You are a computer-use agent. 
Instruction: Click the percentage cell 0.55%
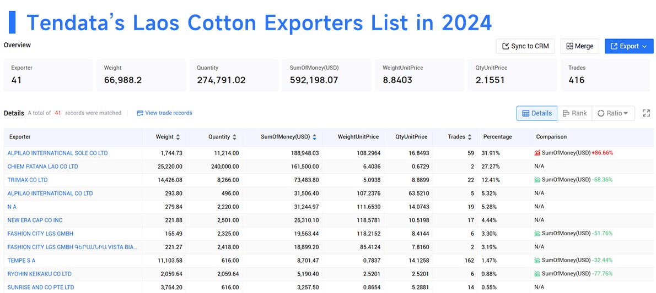(489, 287)
